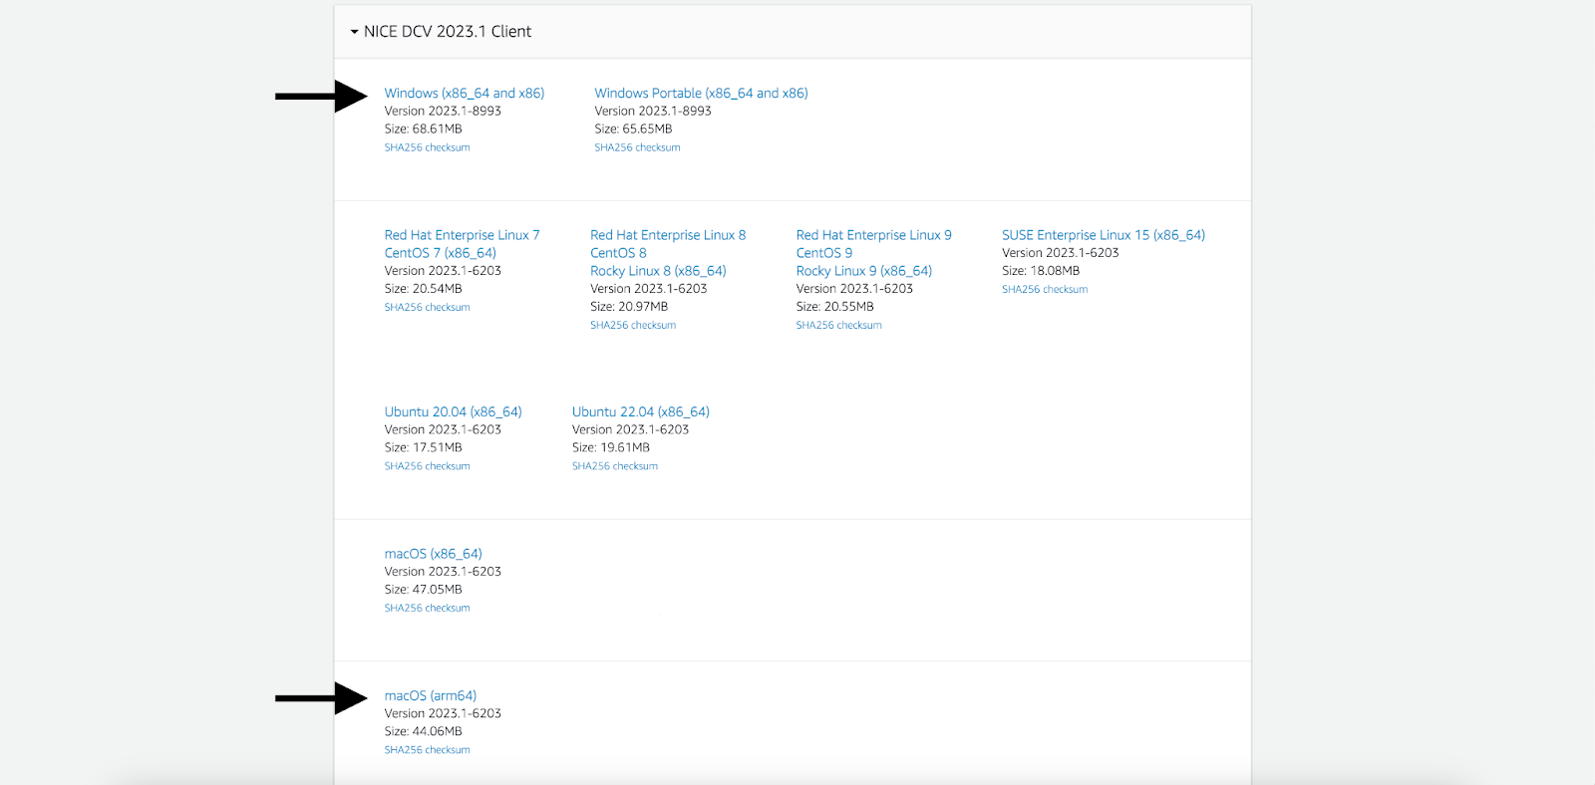Screen dimensions: 1595x785
Task: Download macOS (x86_64) client
Action: click(433, 555)
